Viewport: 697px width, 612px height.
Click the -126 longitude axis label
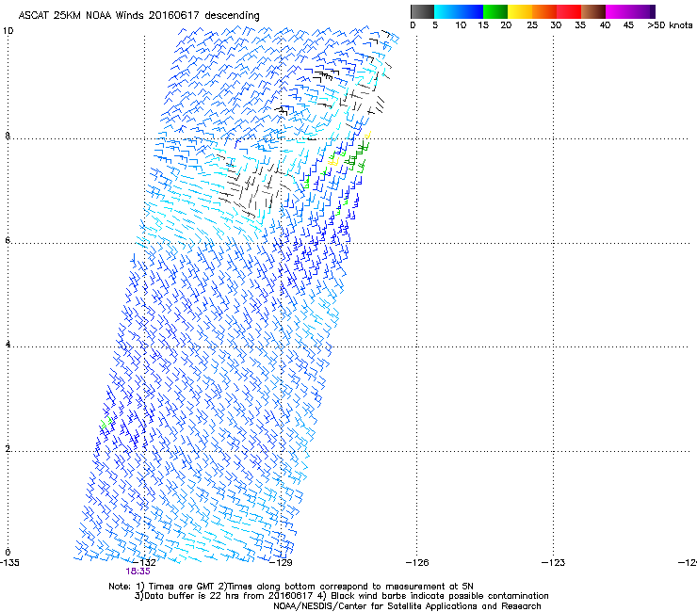pos(417,563)
